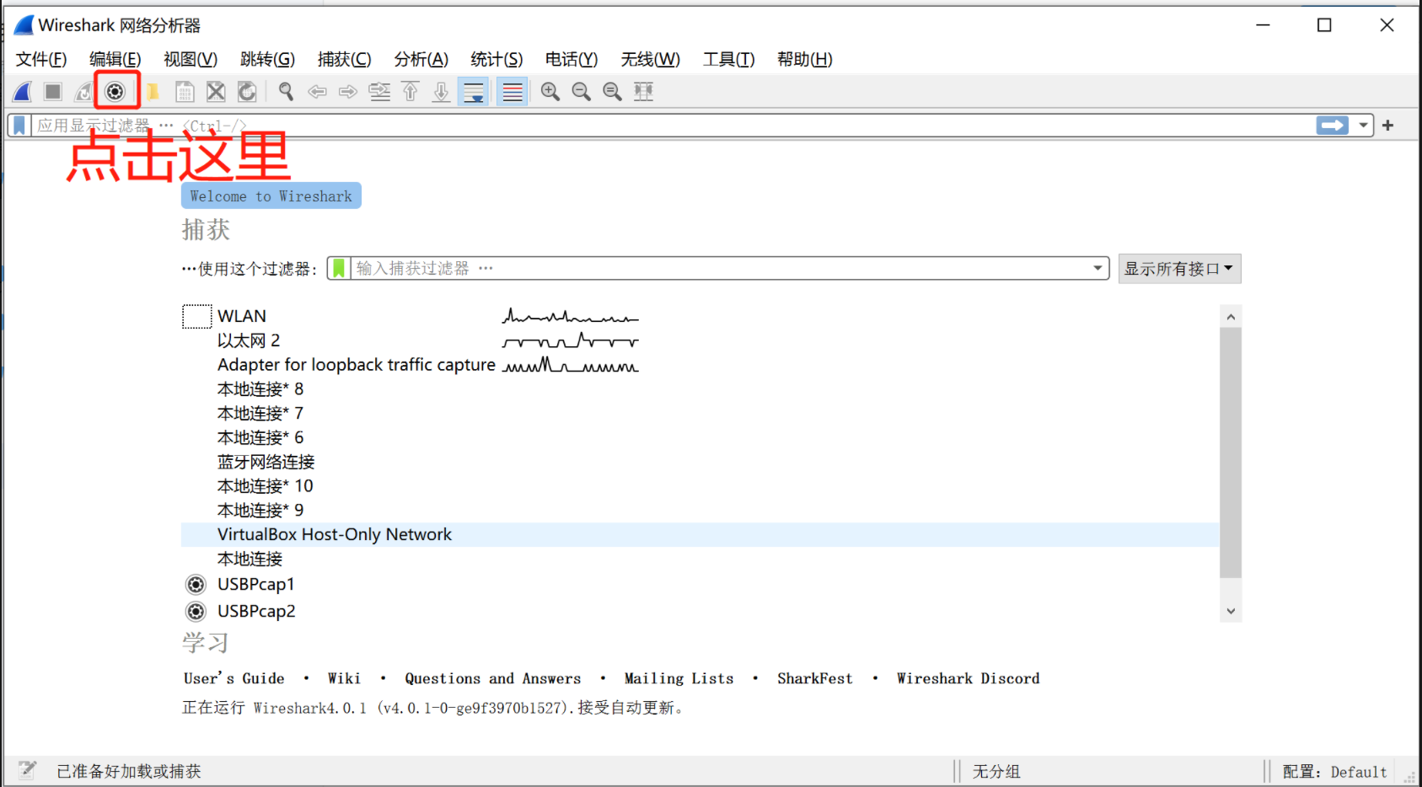This screenshot has height=787, width=1422.
Task: Click 配置: Default profile in status bar
Action: (x=1334, y=772)
